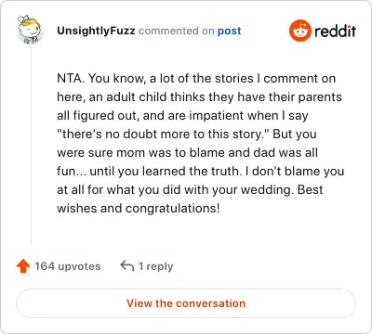Click the quoted "there's no doubt more" phrase

click(124, 134)
